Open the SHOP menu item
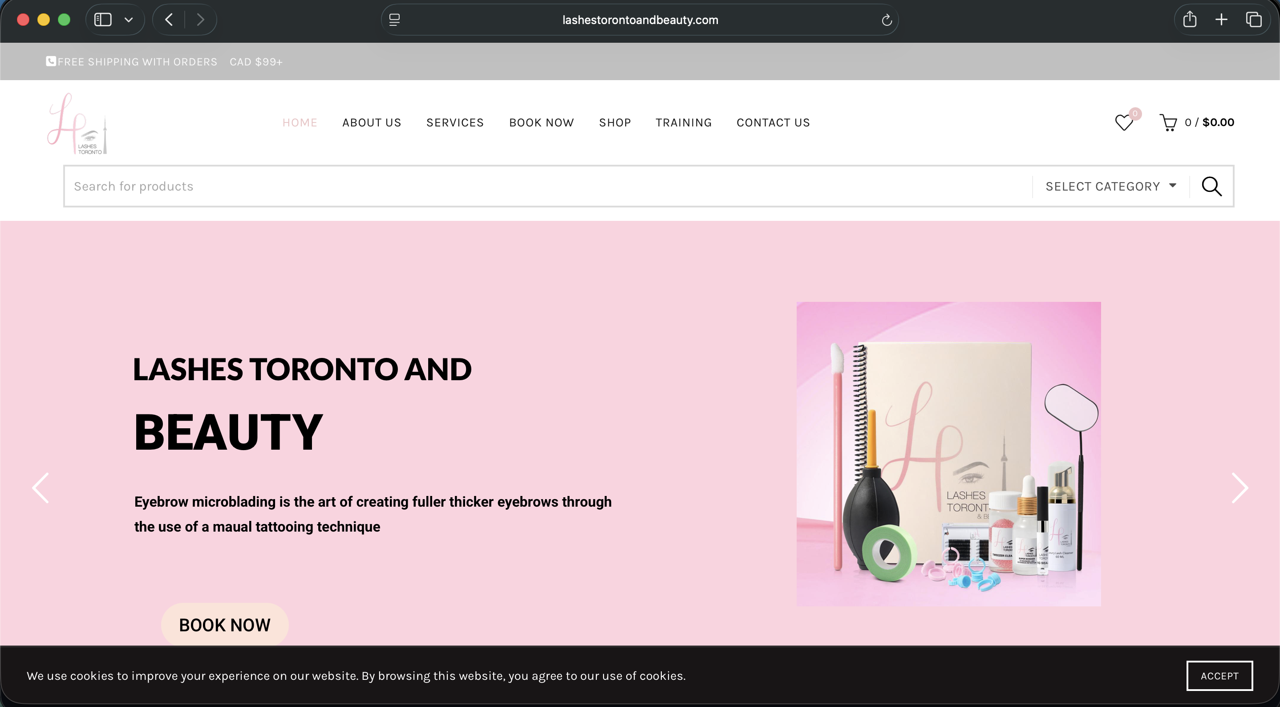1280x707 pixels. pos(615,122)
